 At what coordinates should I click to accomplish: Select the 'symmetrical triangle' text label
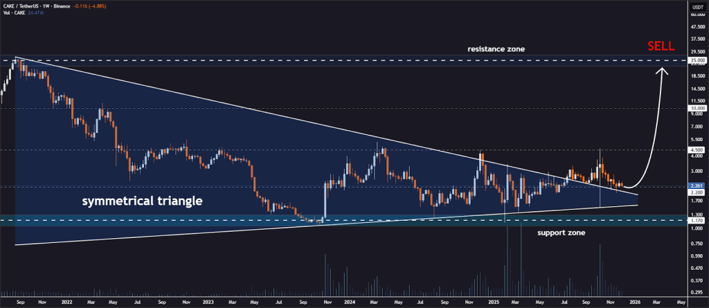(142, 201)
